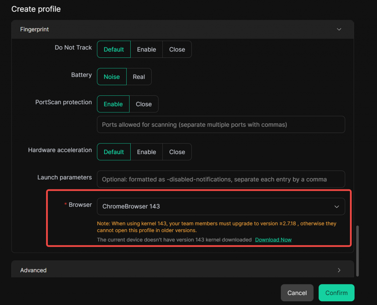The width and height of the screenshot is (377, 305).
Task: Enable PortScan protection
Action: coord(113,104)
